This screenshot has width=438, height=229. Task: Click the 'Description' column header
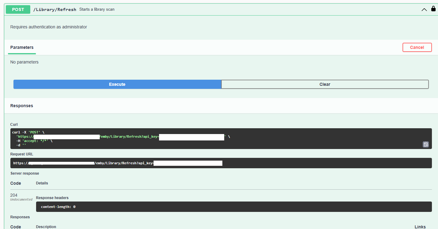click(46, 227)
